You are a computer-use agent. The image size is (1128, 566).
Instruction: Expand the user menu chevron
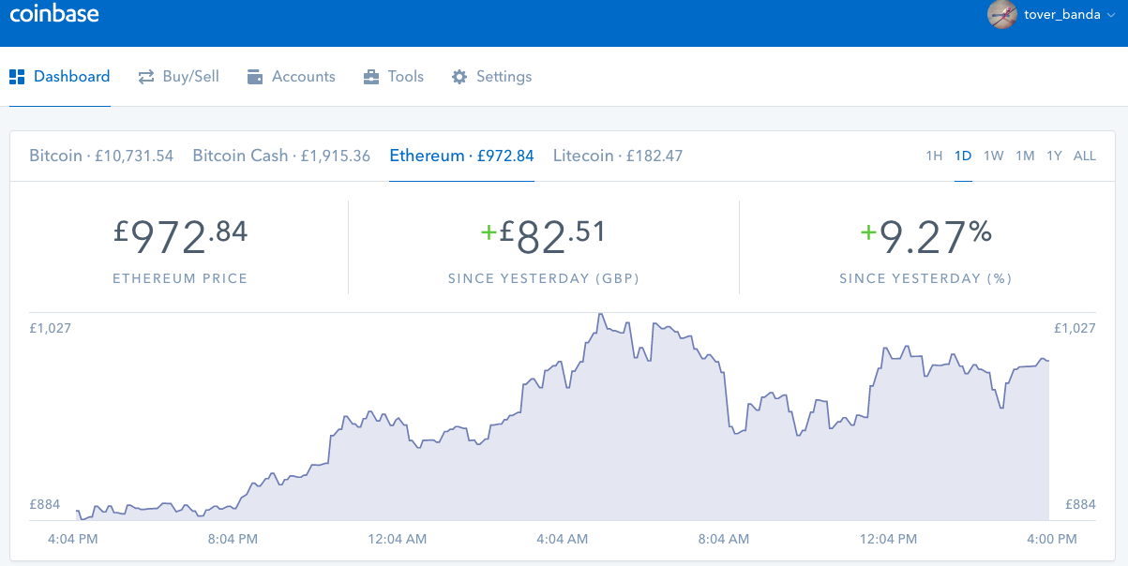[x=1111, y=15]
